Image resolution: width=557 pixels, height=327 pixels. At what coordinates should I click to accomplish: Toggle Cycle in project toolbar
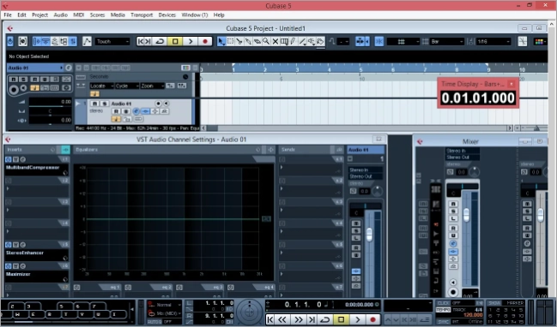coord(160,41)
